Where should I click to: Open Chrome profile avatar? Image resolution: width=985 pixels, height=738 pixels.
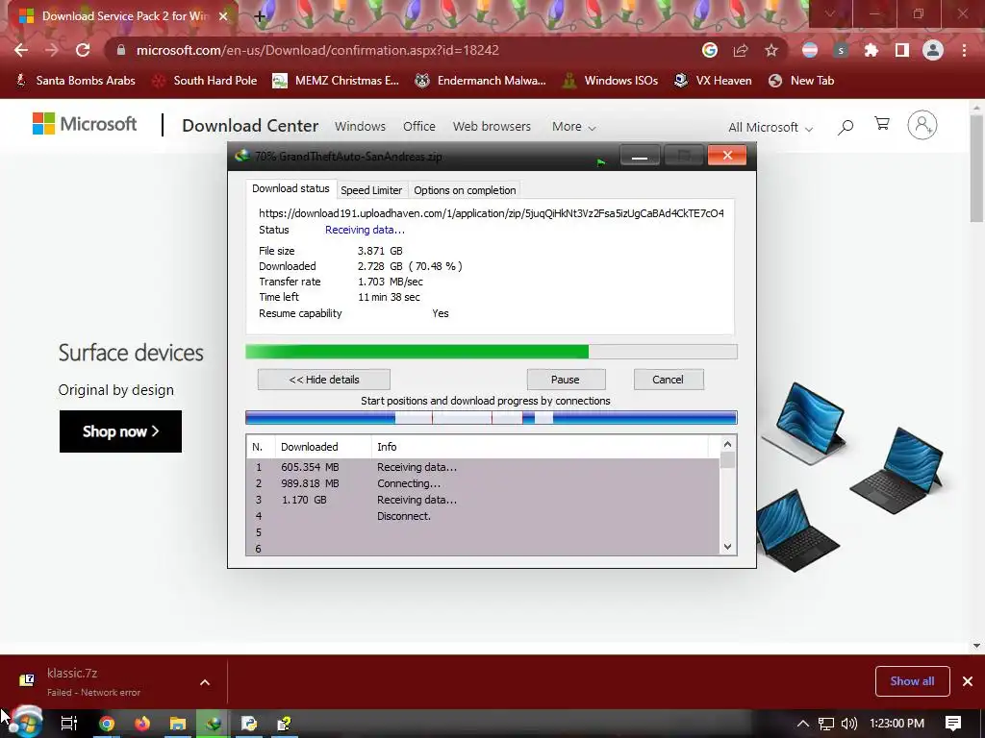(x=933, y=50)
